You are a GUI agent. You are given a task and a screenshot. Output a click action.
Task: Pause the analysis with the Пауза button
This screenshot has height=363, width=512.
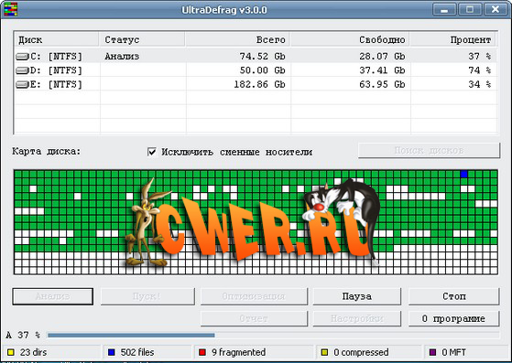(357, 296)
